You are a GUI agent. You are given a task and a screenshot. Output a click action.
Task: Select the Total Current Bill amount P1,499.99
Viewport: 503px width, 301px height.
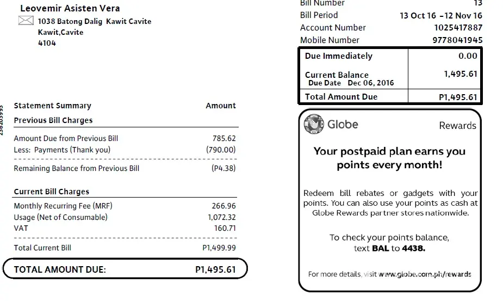point(216,248)
